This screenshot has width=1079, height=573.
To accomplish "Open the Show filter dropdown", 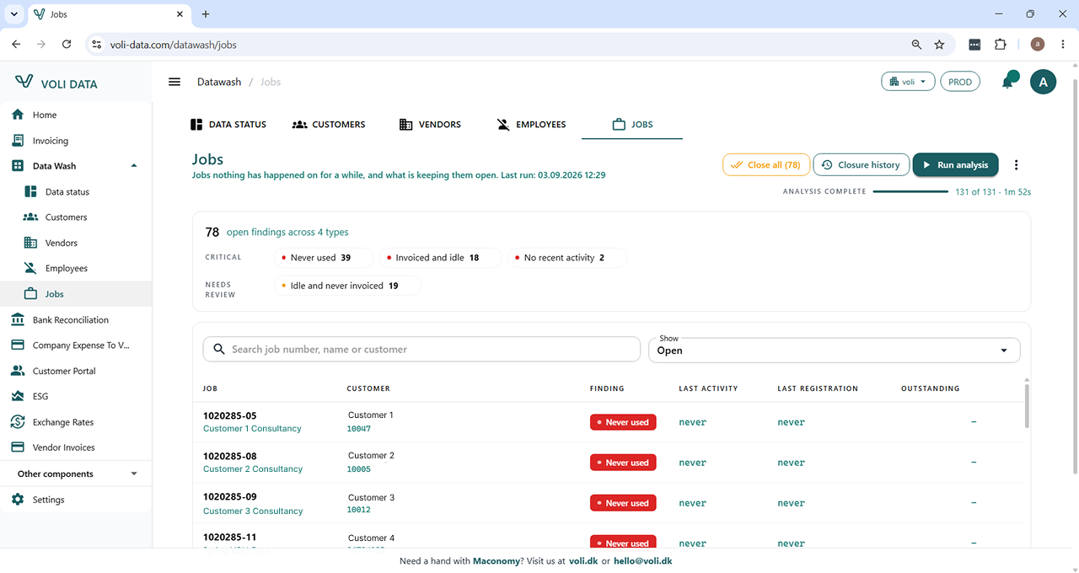I will pyautogui.click(x=834, y=350).
